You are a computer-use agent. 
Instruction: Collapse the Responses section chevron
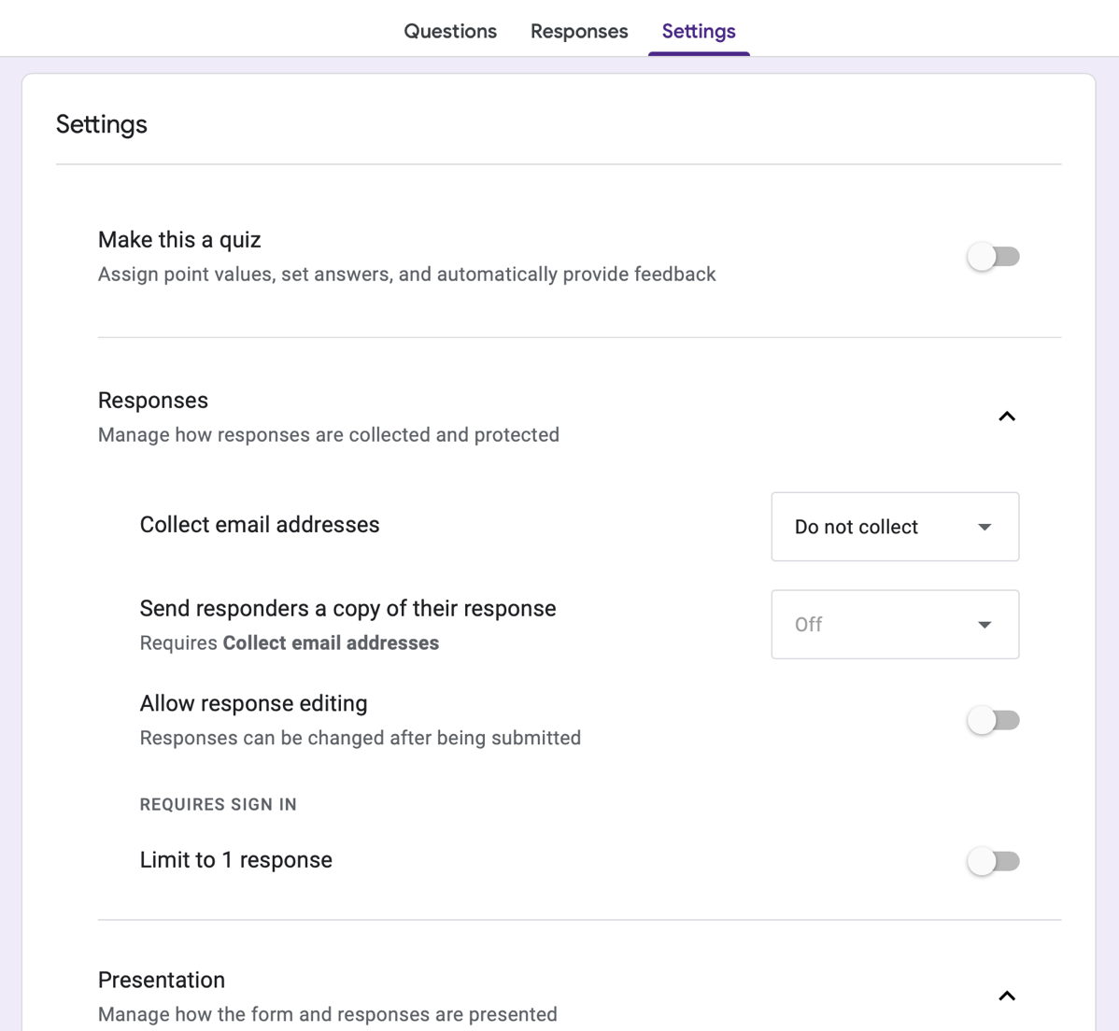[1006, 417]
